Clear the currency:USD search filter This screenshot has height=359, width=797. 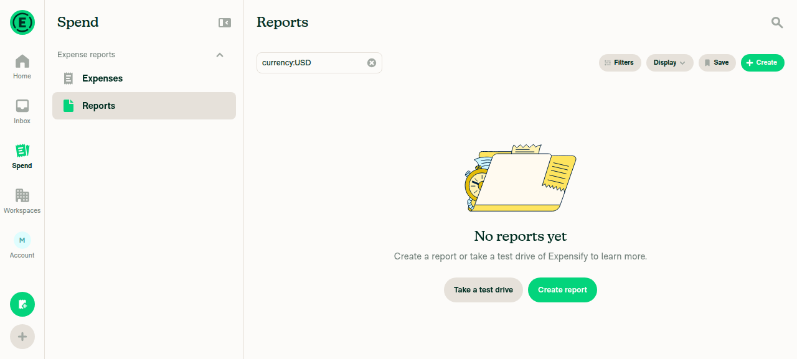click(x=372, y=63)
